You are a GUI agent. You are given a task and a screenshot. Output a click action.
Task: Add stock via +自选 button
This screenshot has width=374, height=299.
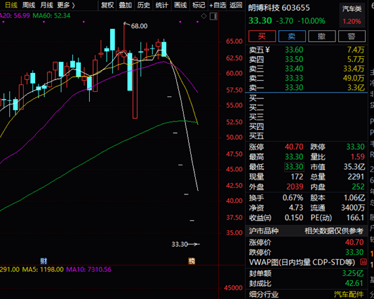tap(217, 5)
